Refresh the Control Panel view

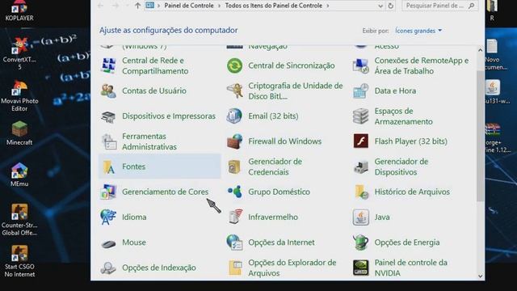point(390,6)
